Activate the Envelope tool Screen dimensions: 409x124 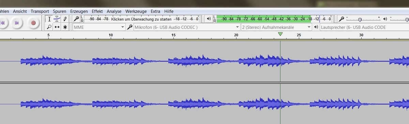[57, 19]
